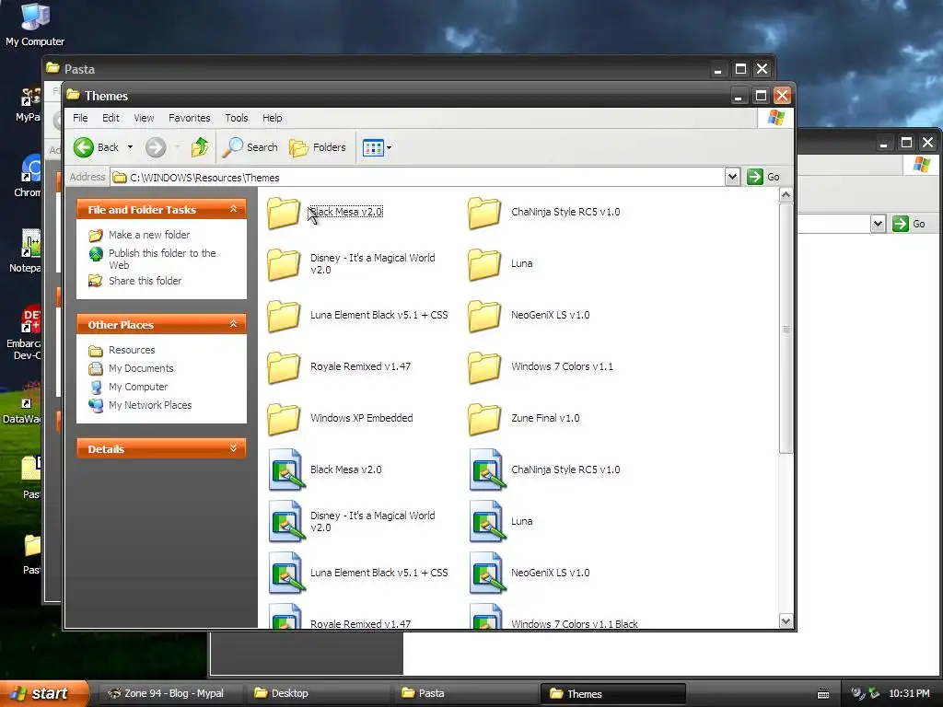Select Luna Element Black v5.1 + CSS folder
943x707 pixels.
tap(284, 316)
